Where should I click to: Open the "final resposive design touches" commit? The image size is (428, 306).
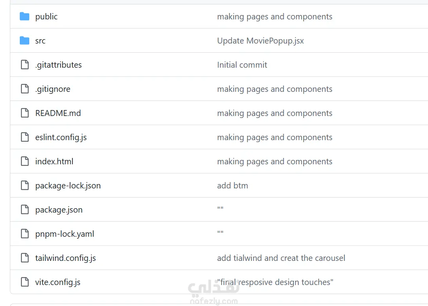tap(275, 282)
